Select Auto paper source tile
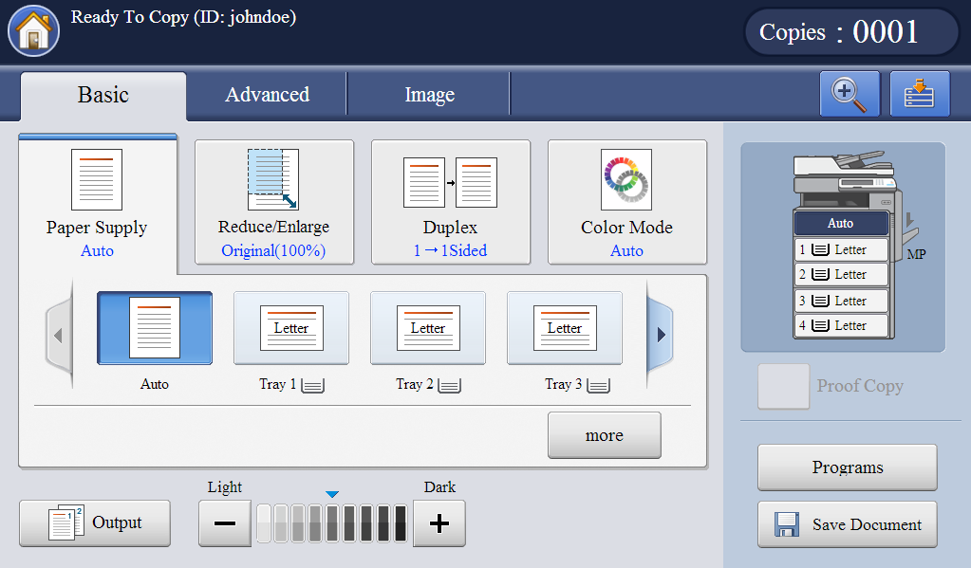This screenshot has height=568, width=971. tap(155, 328)
